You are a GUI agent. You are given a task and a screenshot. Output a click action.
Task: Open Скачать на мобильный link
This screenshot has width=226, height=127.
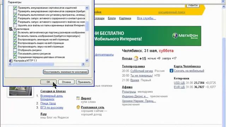[189, 71]
